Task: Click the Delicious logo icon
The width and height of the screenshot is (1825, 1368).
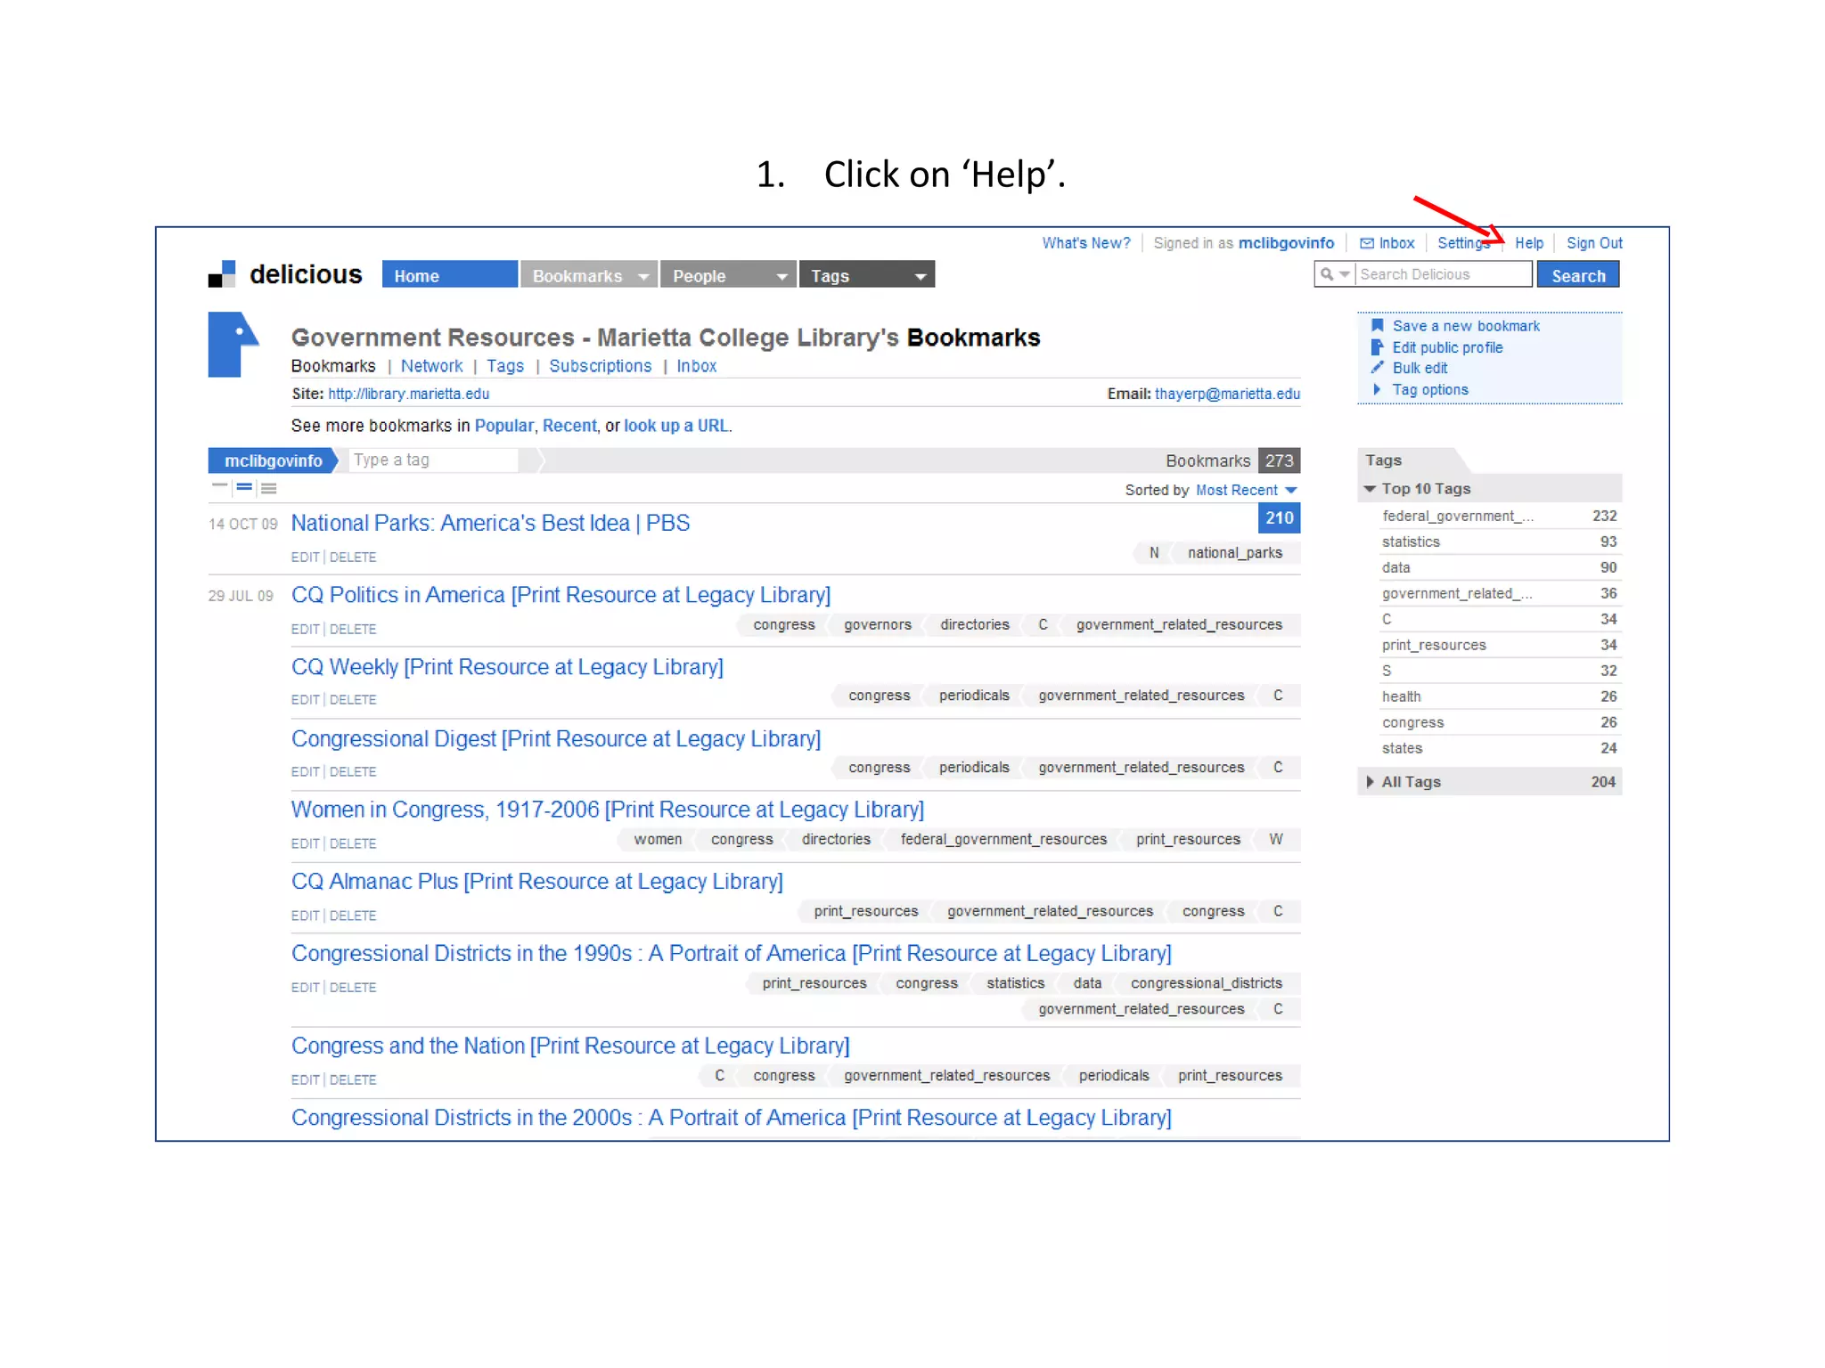Action: coord(221,274)
